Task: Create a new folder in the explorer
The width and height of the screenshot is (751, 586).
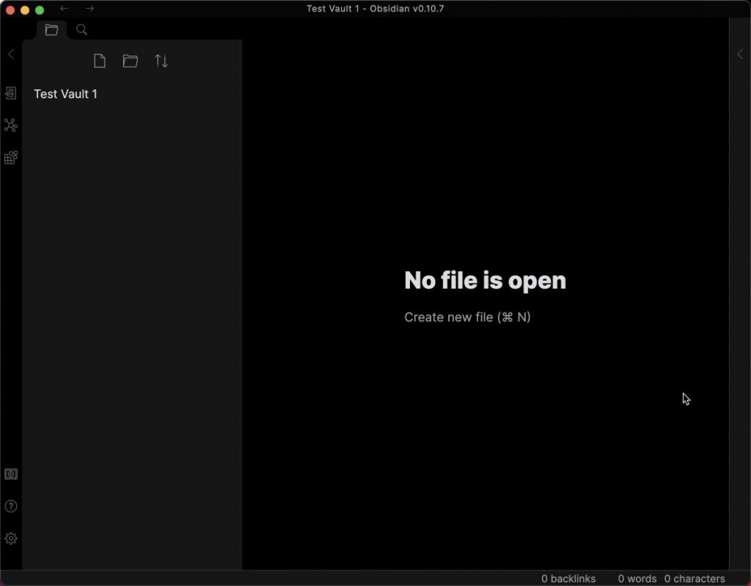Action: tap(131, 62)
